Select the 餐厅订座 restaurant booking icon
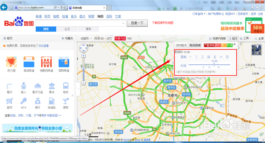 38,86
